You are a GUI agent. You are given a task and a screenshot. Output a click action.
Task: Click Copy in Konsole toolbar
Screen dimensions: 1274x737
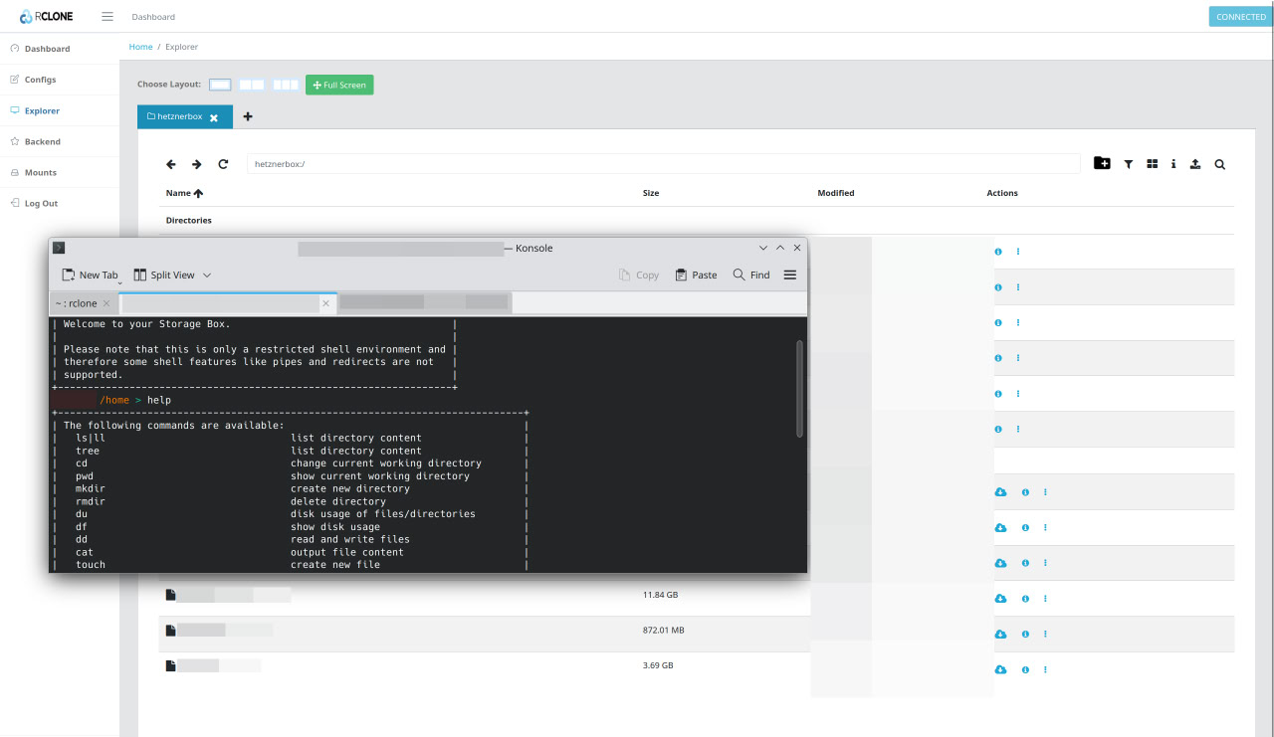pyautogui.click(x=638, y=275)
